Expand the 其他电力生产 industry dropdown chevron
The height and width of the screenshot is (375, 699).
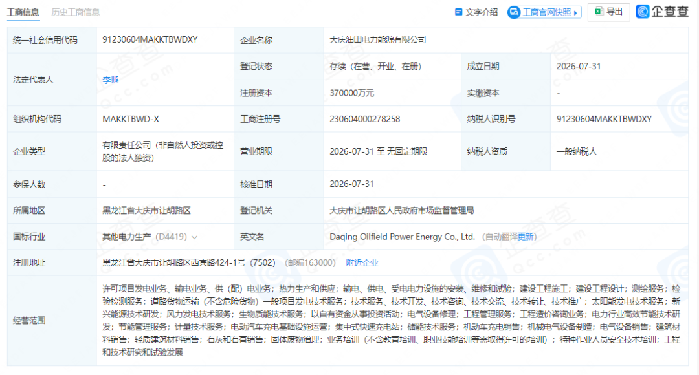pyautogui.click(x=194, y=237)
